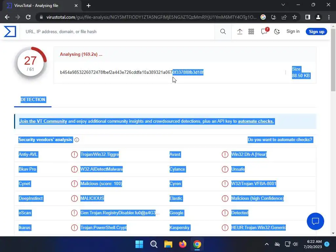Click Trojan.PowerShell.Crypt detection text
The height and width of the screenshot is (252, 336).
(x=103, y=227)
